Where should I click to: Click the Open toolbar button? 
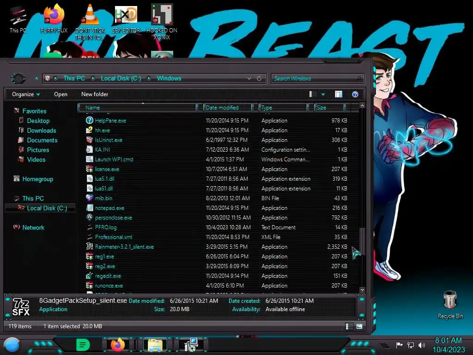(61, 94)
